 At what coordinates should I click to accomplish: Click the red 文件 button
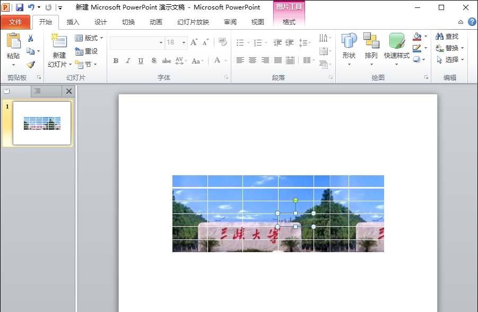pos(16,22)
